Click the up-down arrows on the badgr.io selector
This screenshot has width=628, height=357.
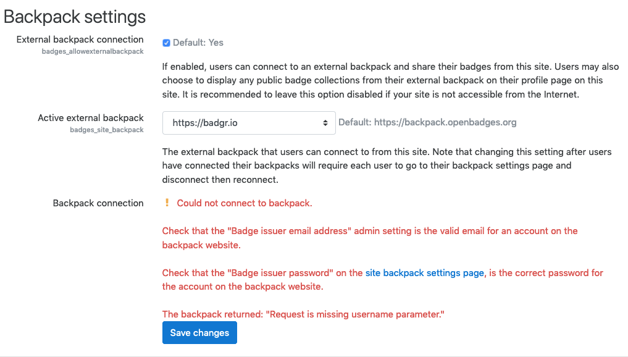(x=325, y=123)
